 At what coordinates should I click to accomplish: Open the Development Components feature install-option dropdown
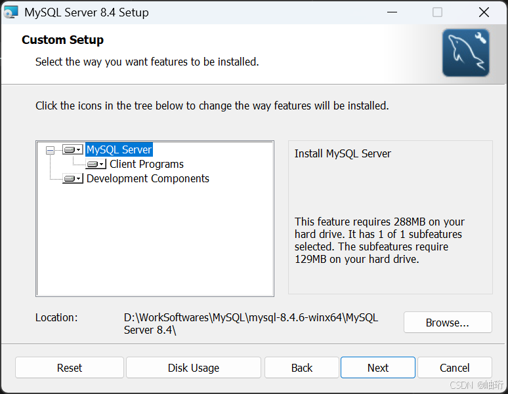pyautogui.click(x=73, y=178)
